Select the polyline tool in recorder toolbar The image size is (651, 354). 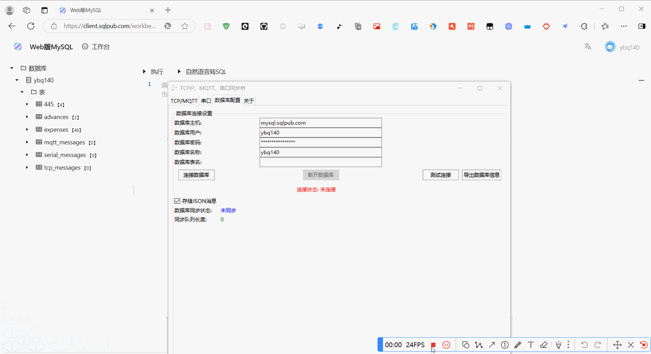[478, 345]
